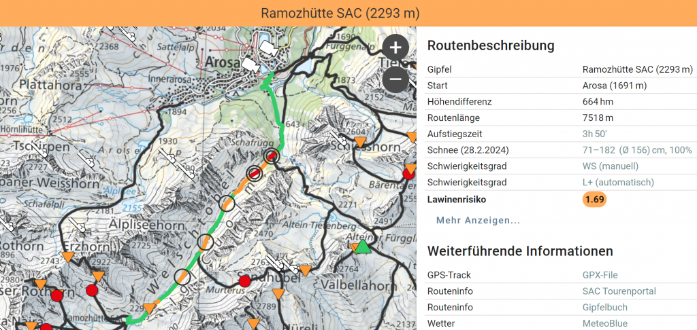697x330 pixels.
Task: Open the Gipfelbuch route info link
Action: (x=606, y=308)
